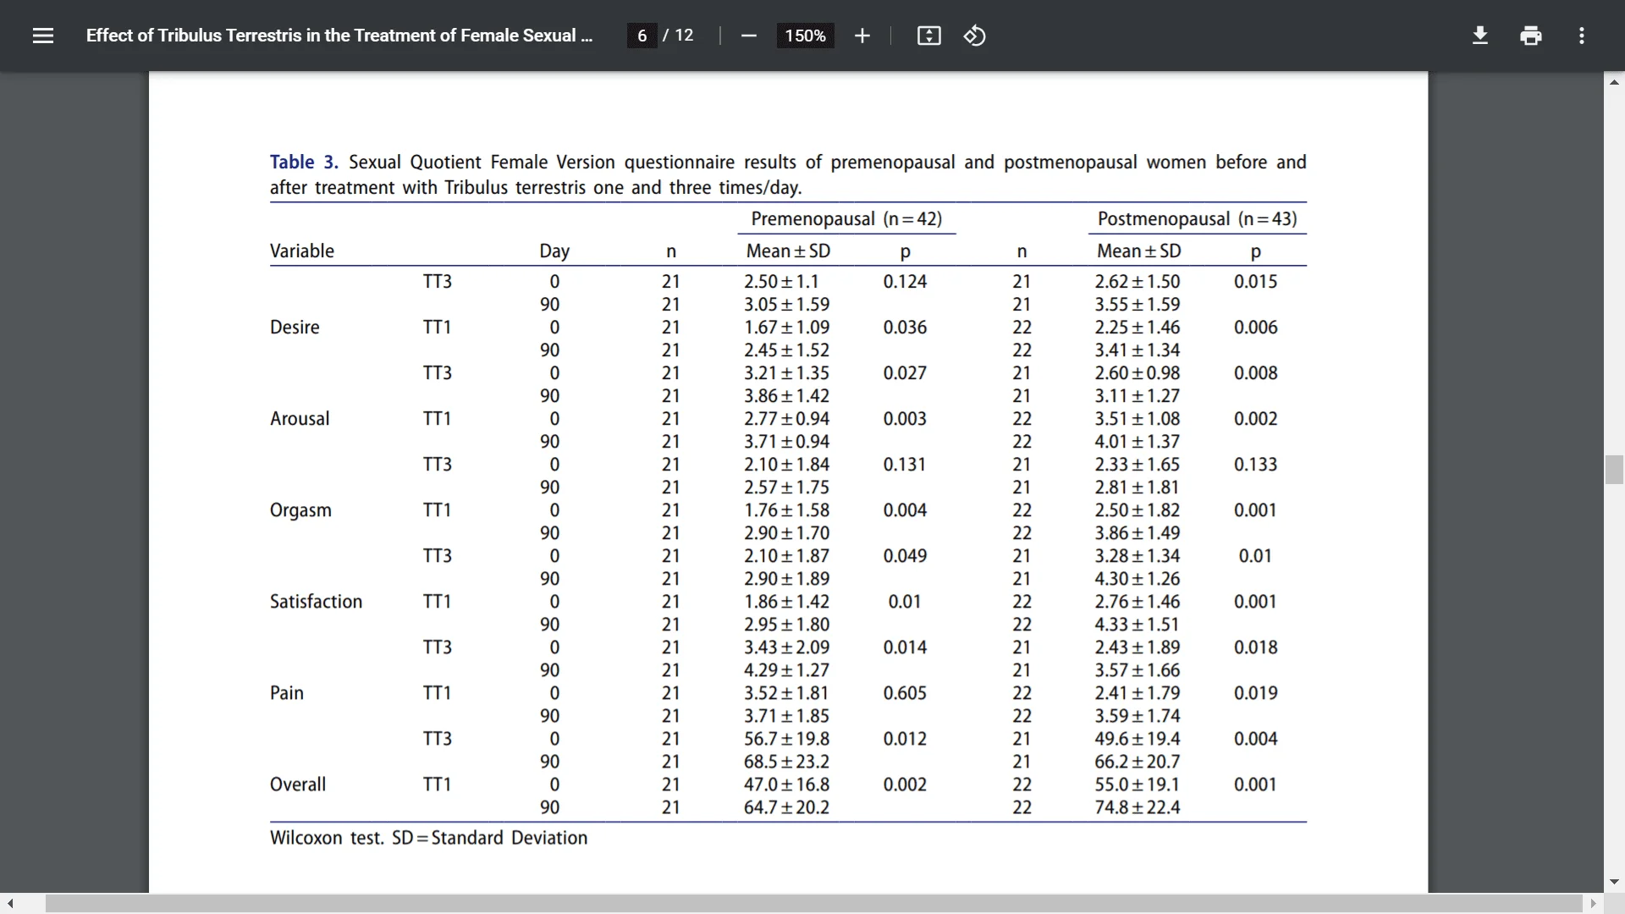Select the value '49.6 ± 19.4'
This screenshot has height=914, width=1625.
(x=1137, y=739)
